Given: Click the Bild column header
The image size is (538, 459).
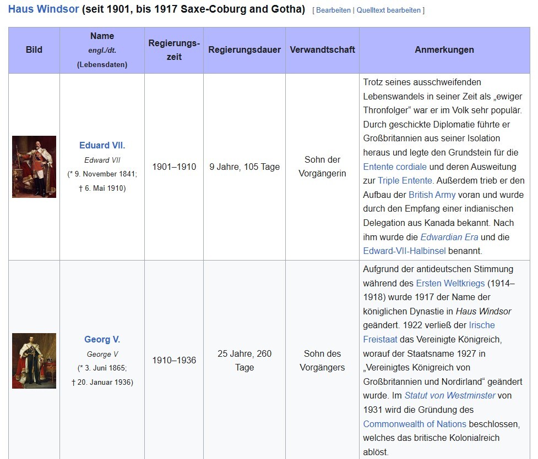Looking at the screenshot, I should coord(34,50).
